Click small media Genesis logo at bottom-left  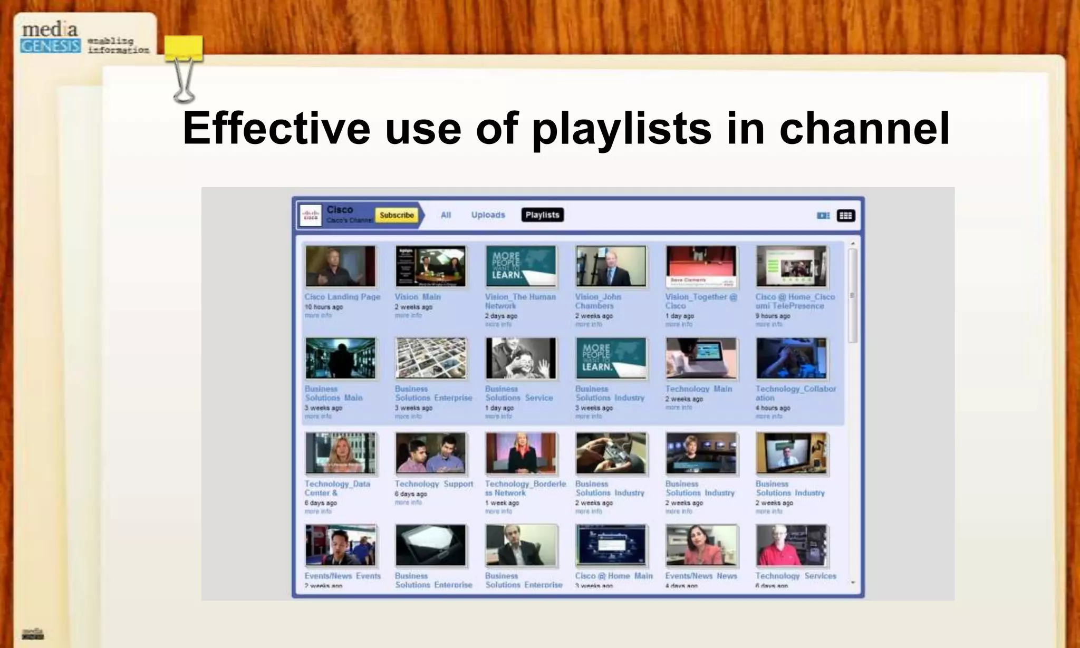tap(33, 633)
